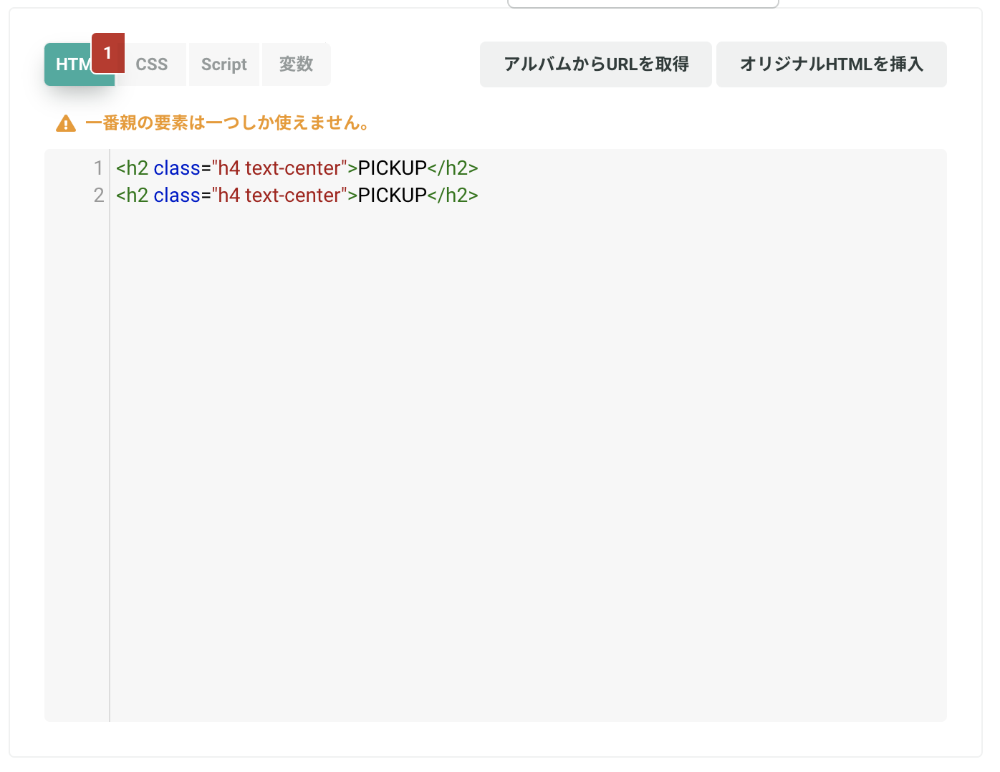
Task: Click the warning message 一番親の要素は一つしか使えません。
Action: (x=227, y=123)
